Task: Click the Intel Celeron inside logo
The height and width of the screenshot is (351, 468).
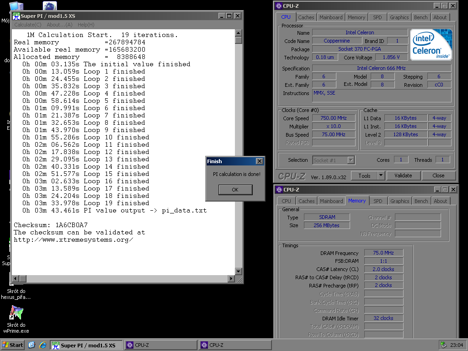Action: pyautogui.click(x=431, y=44)
